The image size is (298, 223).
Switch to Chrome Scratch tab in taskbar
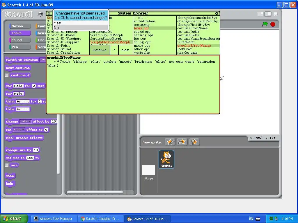coord(100,219)
